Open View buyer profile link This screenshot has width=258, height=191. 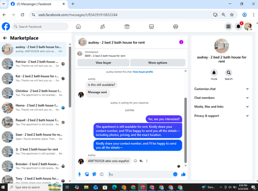click(x=143, y=72)
